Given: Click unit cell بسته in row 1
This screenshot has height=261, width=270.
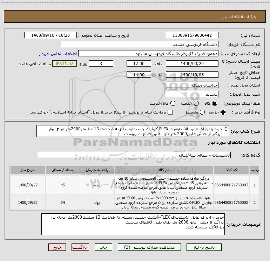Looking at the screenshot, I should point(97,185).
